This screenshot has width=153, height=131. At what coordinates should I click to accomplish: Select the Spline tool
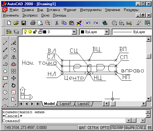[5, 99]
